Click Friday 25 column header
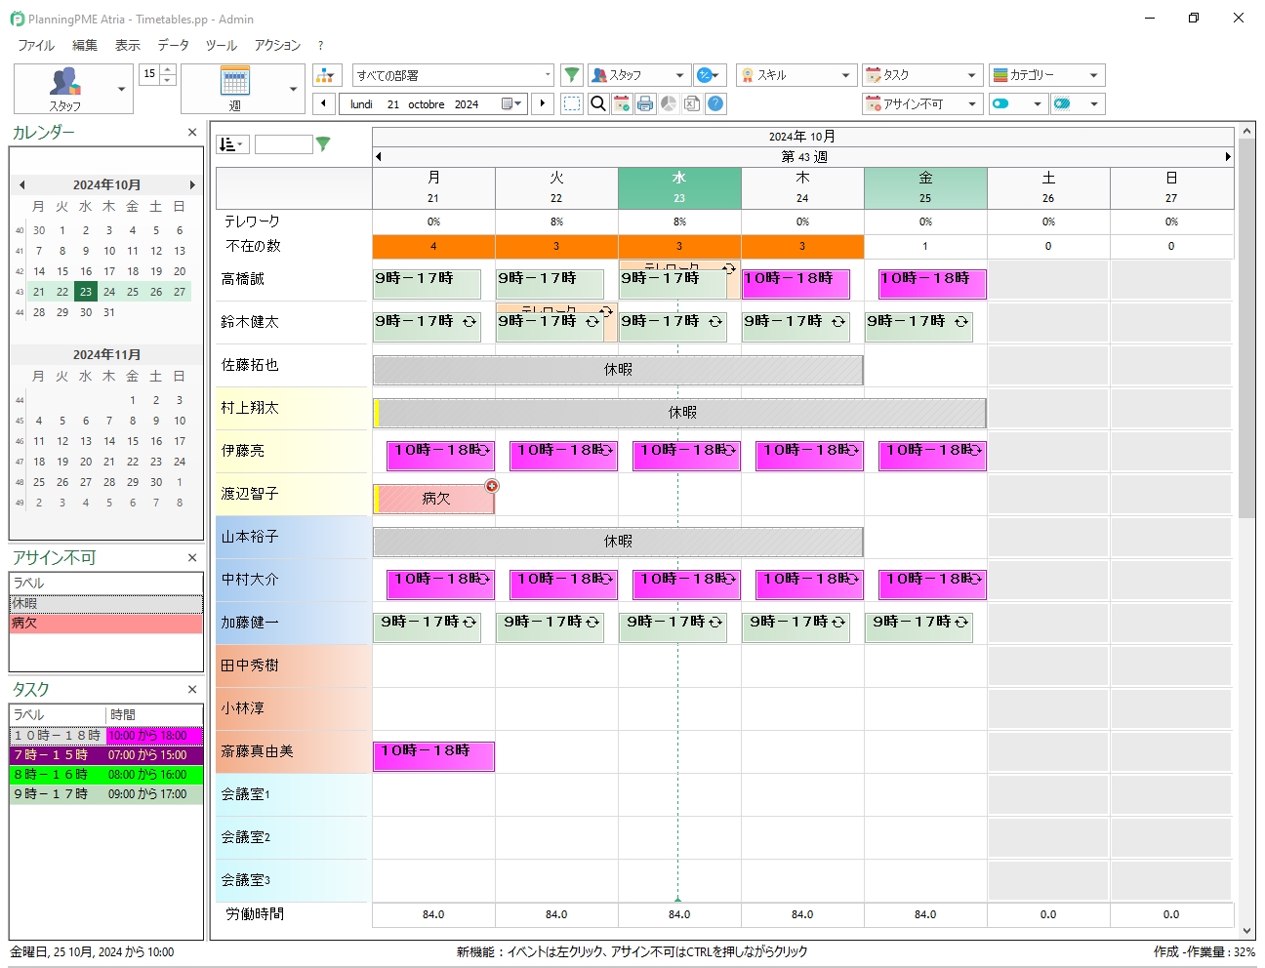This screenshot has width=1265, height=968. pos(925,187)
